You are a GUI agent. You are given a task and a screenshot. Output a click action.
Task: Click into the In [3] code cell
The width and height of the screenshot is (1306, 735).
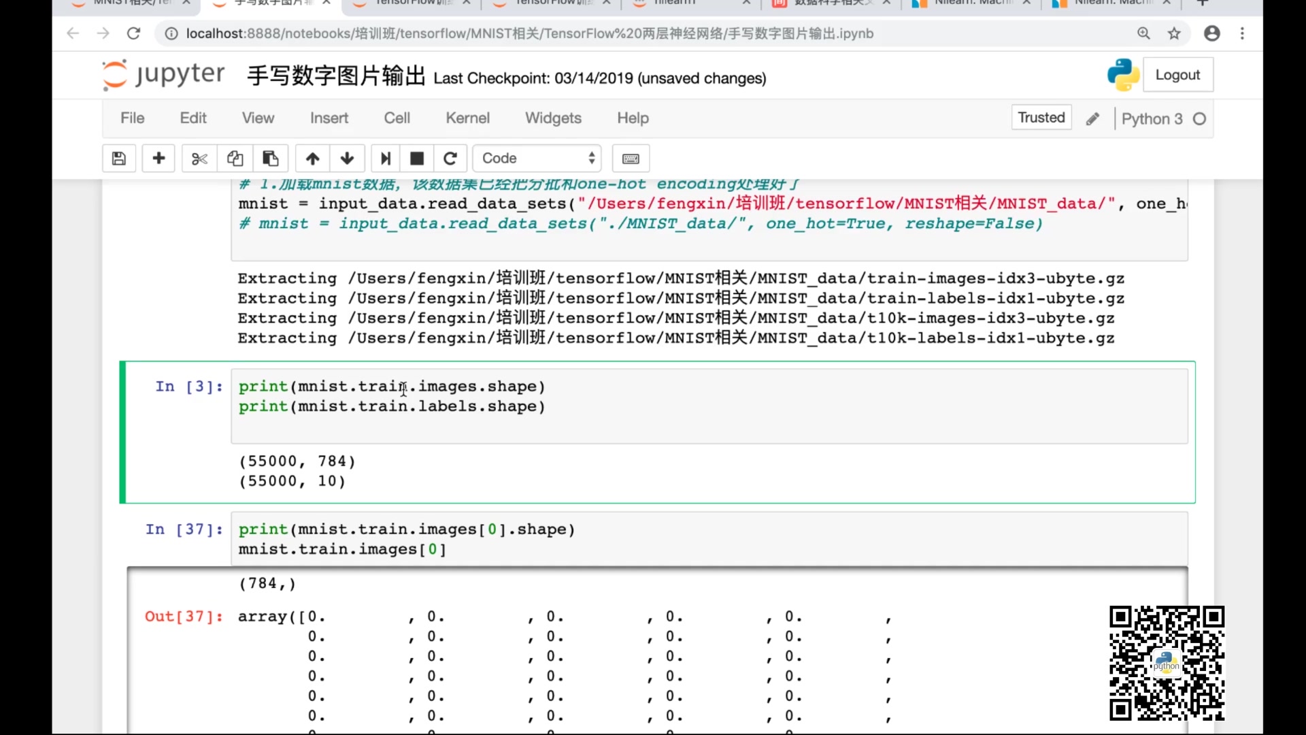point(709,406)
